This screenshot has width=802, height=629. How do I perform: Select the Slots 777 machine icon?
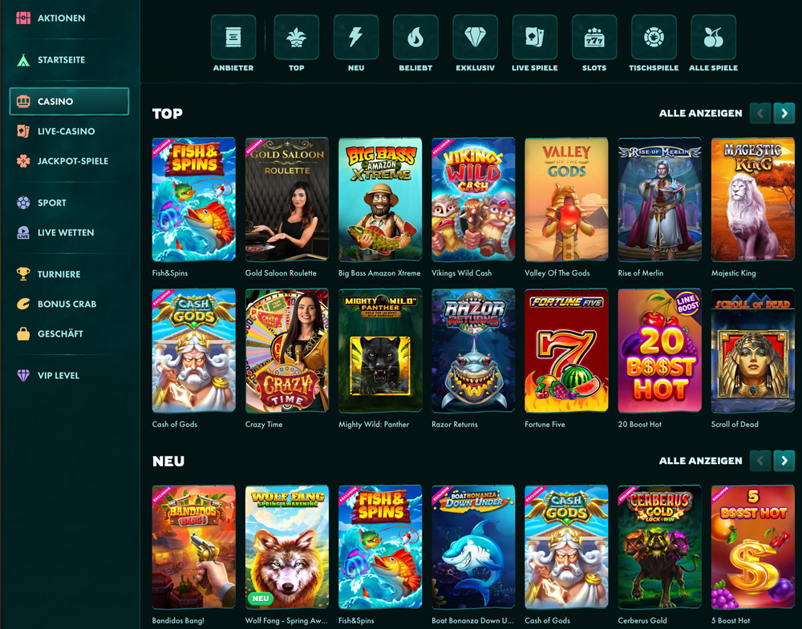click(594, 38)
